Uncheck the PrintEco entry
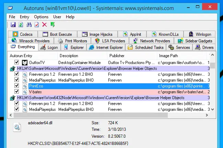The image size is (223, 148). pyautogui.click(x=17, y=85)
